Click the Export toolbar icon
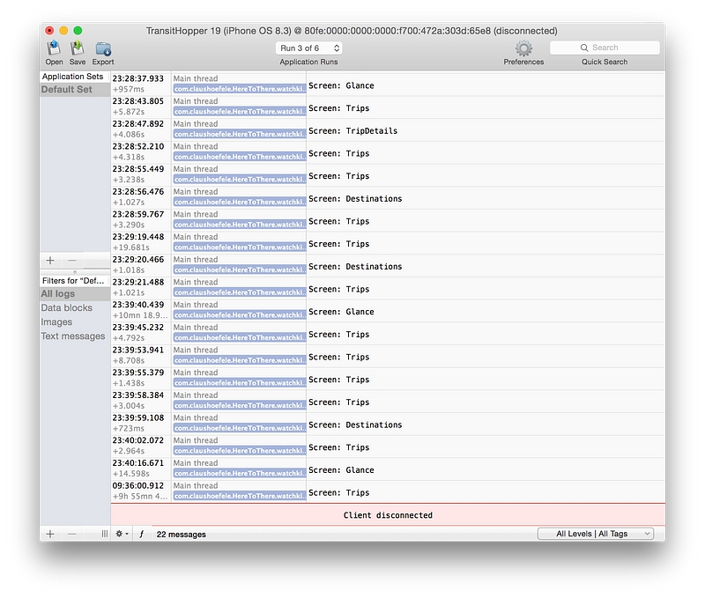This screenshot has width=705, height=598. point(103,48)
